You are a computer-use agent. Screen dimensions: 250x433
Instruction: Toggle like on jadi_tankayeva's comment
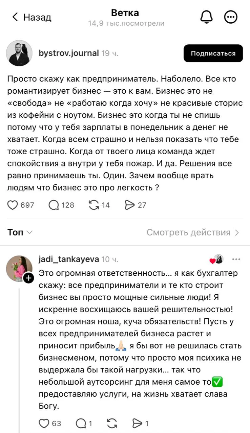(x=44, y=423)
